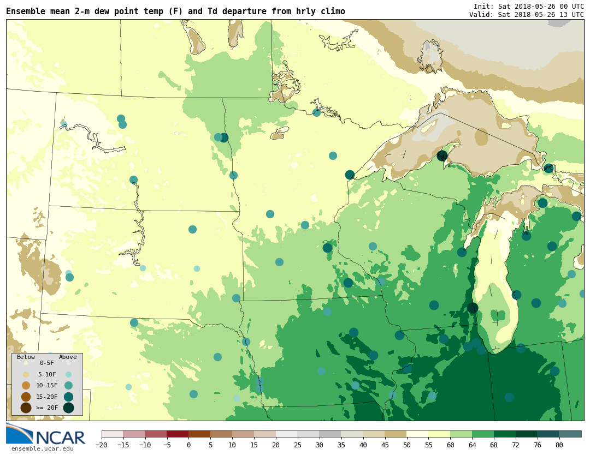Click the dark station dot on the Keweenaw Peninsula
Image resolution: width=590 pixels, height=455 pixels.
442,155
